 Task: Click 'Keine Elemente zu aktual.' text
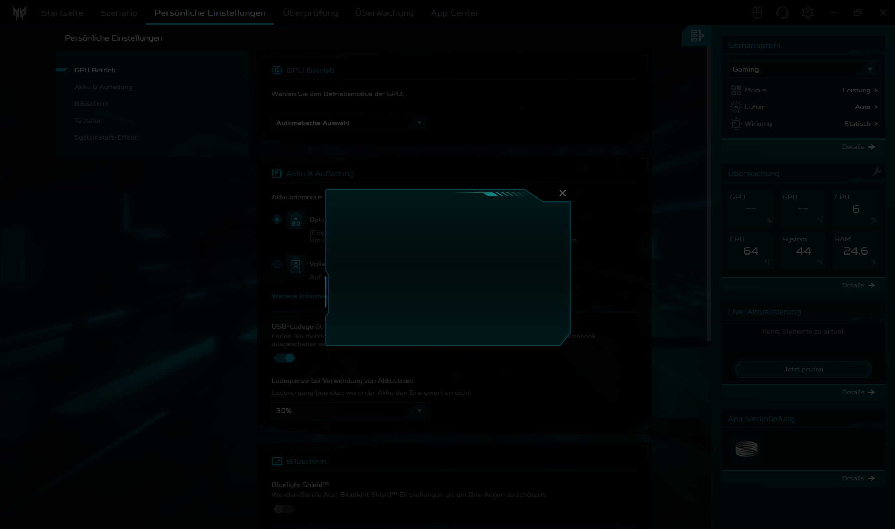(803, 331)
